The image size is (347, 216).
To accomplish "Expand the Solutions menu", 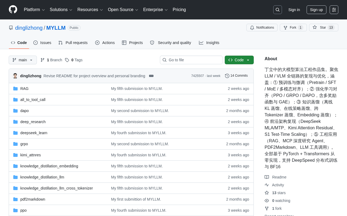I will [61, 10].
